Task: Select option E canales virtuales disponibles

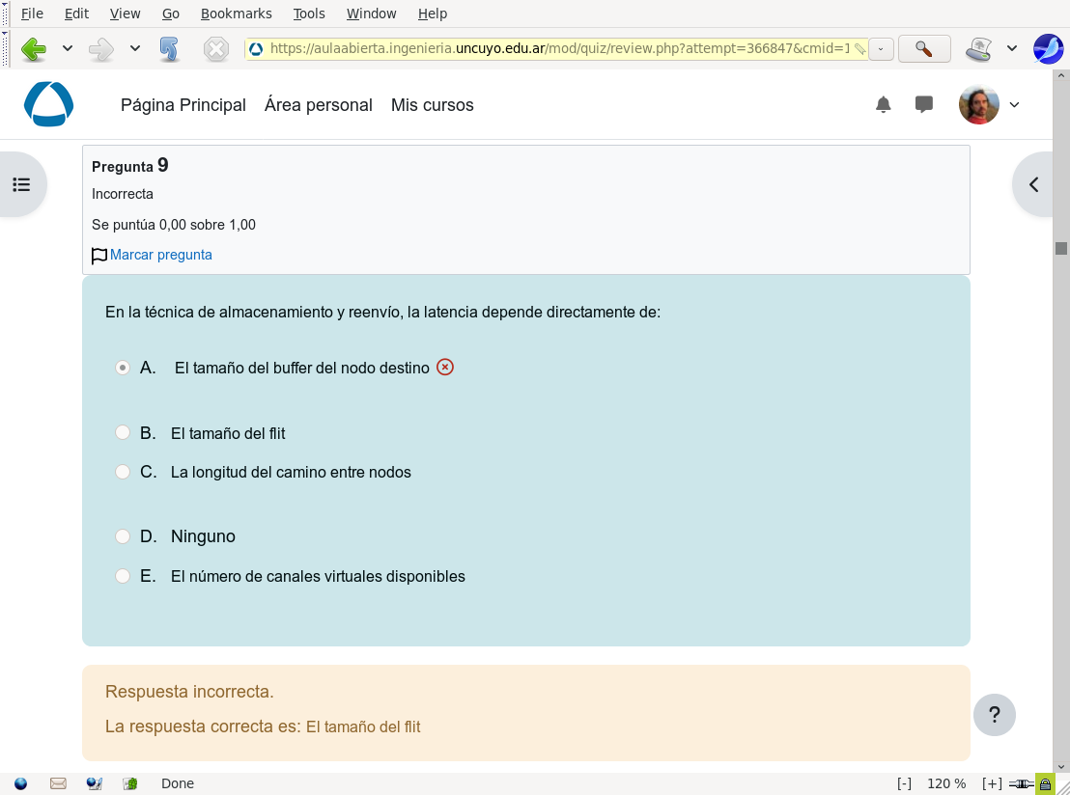Action: (x=122, y=576)
